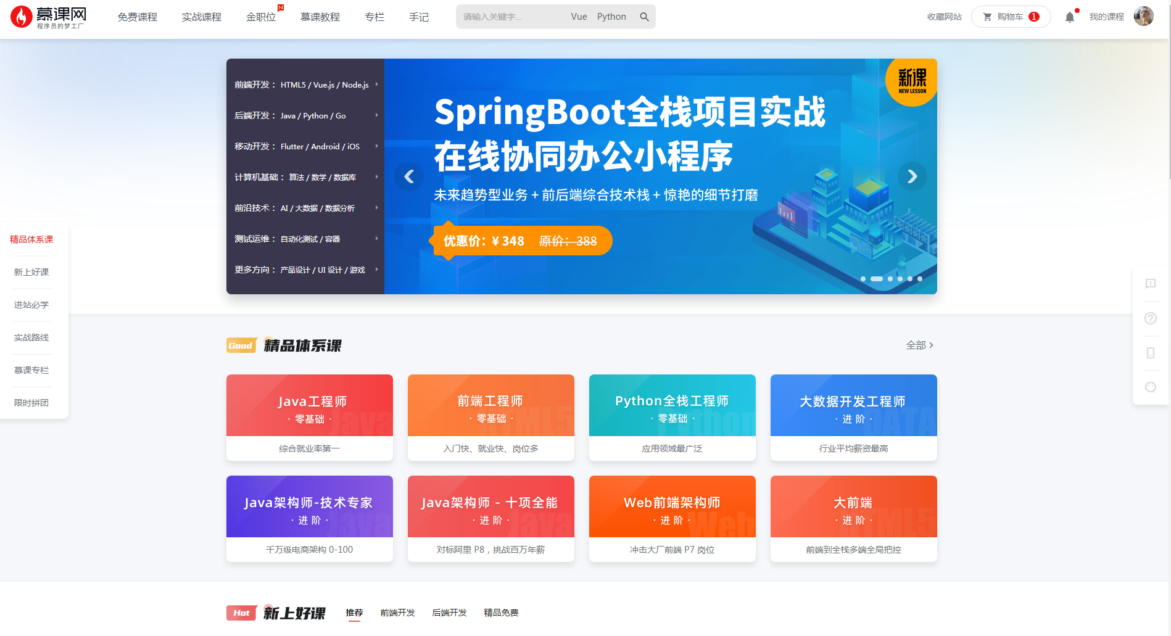Screen dimensions: 1171x636
Task: Open 专栏 in top navigation
Action: click(374, 17)
